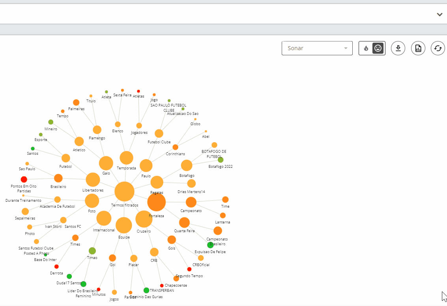Switch to smiley sentiment view toggle

click(x=378, y=48)
